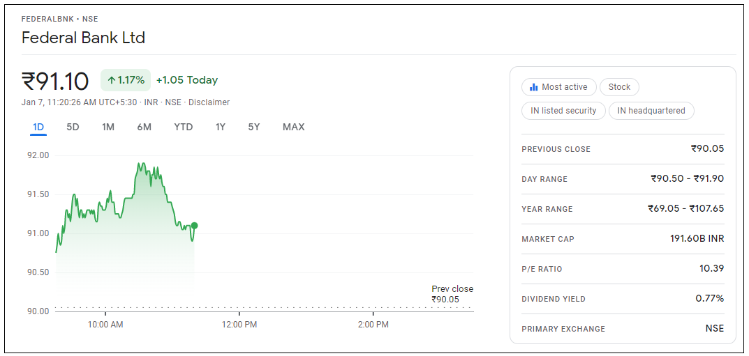Click the 0.77% dividend yield value
This screenshot has height=356, width=749.
point(710,299)
